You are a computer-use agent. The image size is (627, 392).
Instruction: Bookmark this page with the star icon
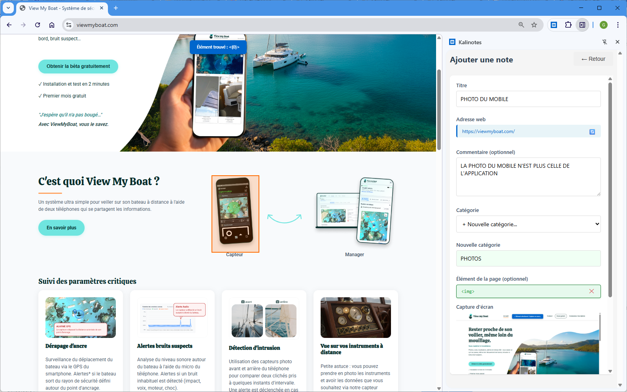coord(534,25)
